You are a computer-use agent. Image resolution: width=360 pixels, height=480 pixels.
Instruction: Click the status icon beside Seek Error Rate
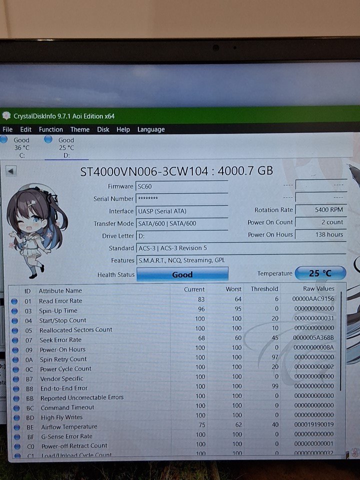(14, 340)
